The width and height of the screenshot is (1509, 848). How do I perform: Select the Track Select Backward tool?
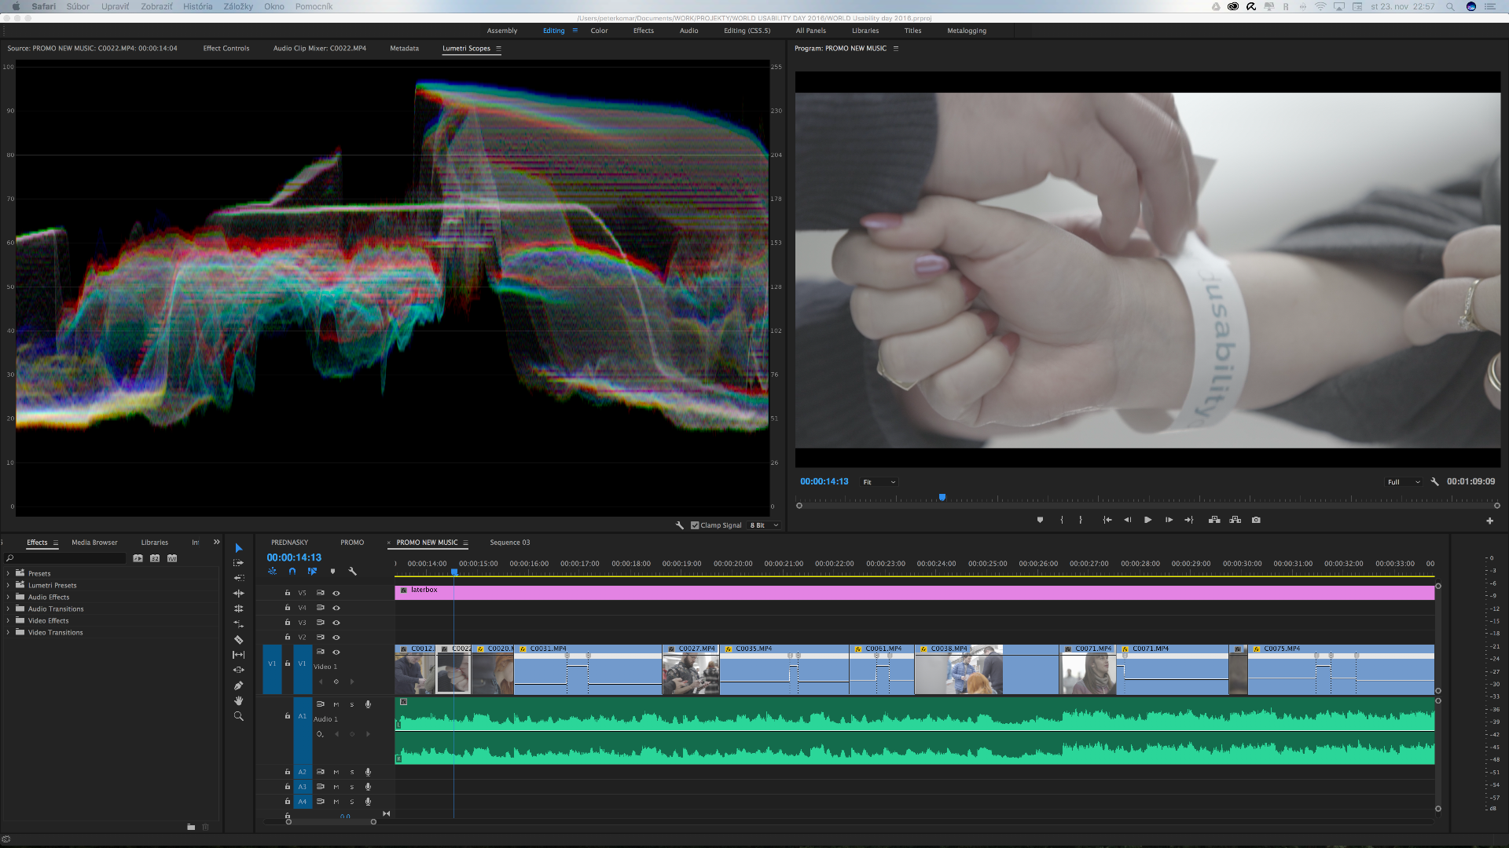click(x=239, y=578)
